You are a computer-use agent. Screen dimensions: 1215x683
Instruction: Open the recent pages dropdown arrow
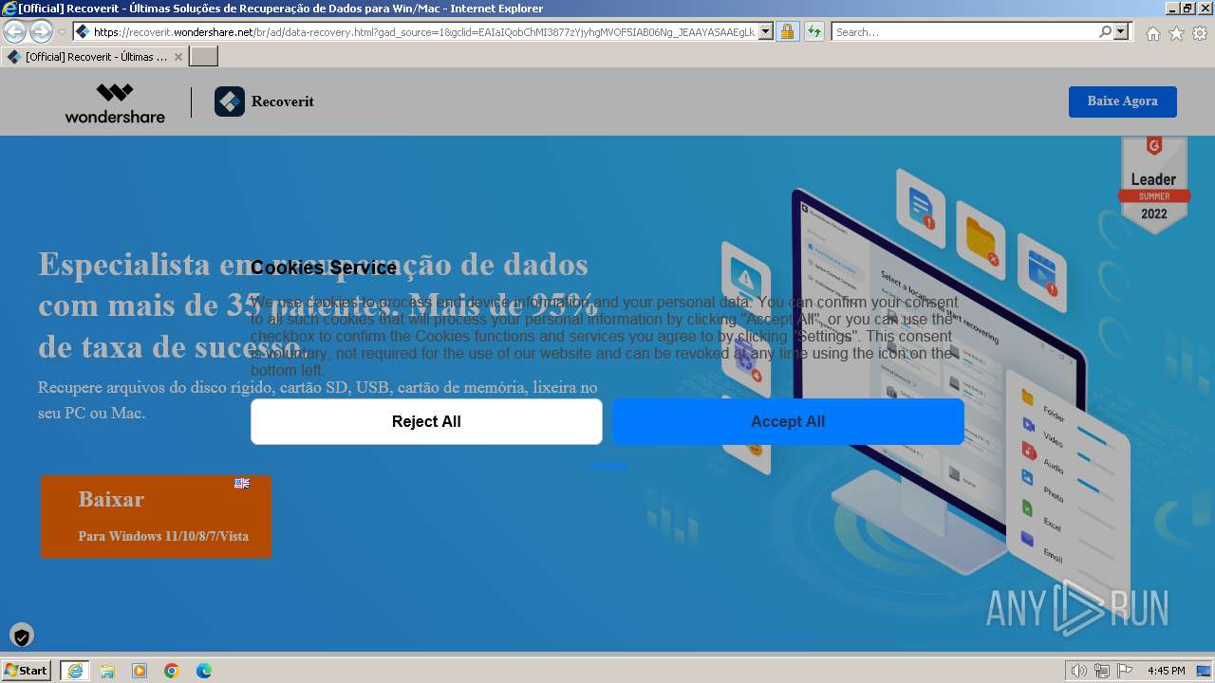click(x=63, y=32)
